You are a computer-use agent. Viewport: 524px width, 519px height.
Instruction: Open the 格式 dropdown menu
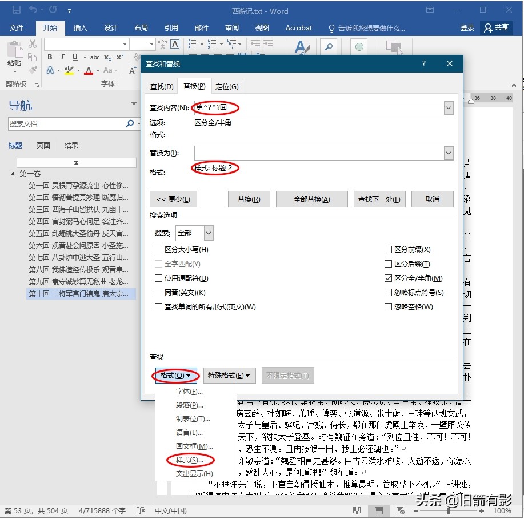coord(174,376)
